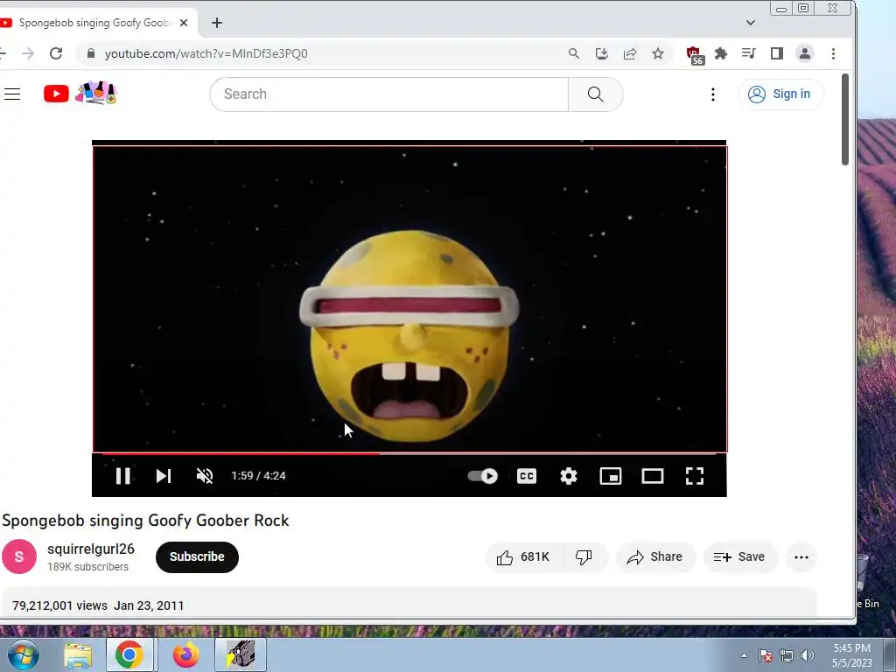Open the Chrome profile avatar
This screenshot has width=896, height=672.
[805, 53]
